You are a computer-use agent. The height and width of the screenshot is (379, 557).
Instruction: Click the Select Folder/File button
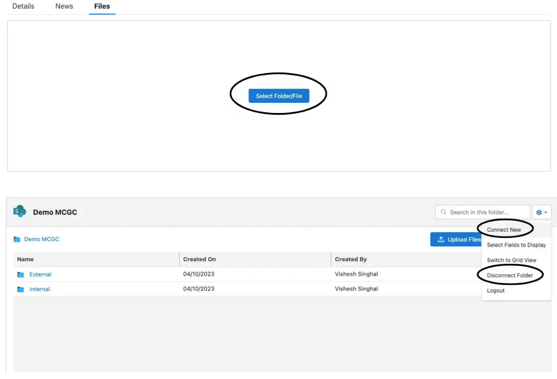pyautogui.click(x=279, y=96)
